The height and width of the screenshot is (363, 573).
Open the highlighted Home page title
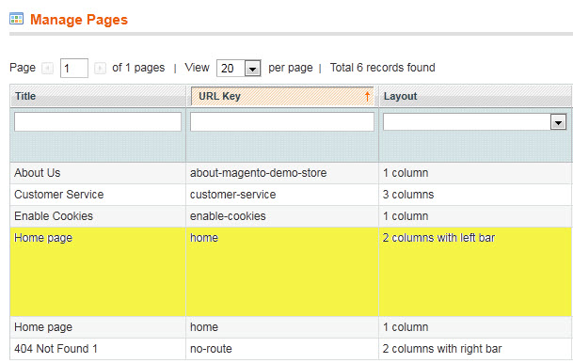coord(43,238)
